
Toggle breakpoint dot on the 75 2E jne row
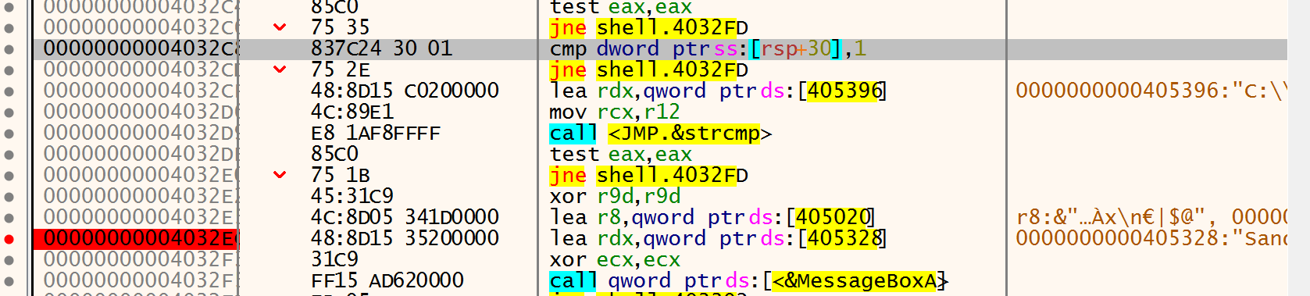(x=9, y=70)
